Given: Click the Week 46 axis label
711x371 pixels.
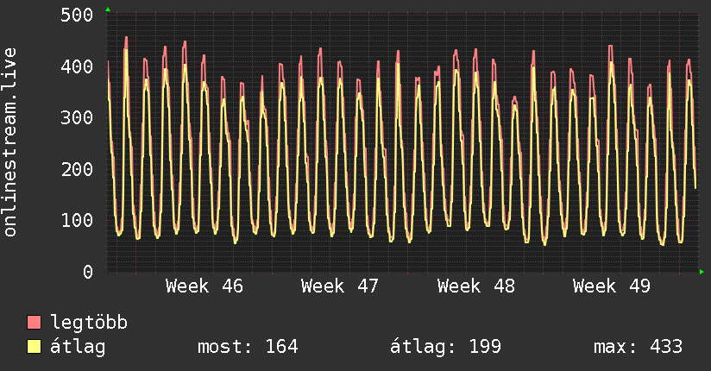Looking at the screenshot, I should [204, 286].
